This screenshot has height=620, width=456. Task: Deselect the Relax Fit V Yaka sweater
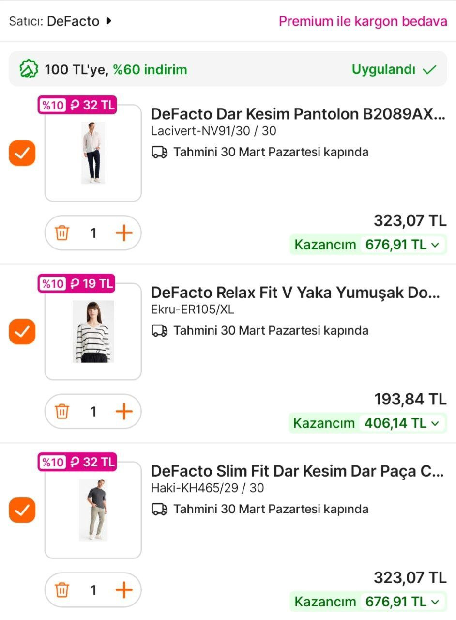(22, 331)
